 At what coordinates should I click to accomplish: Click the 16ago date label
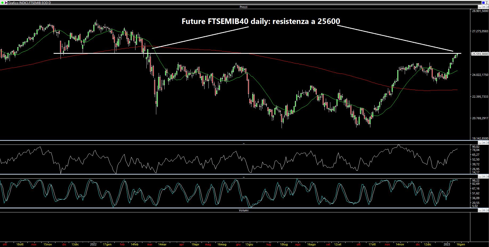click(x=311, y=244)
